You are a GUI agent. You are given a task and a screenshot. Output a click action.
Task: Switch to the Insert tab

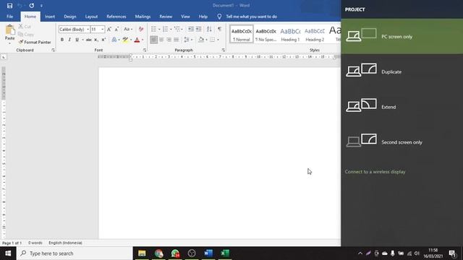(x=50, y=17)
